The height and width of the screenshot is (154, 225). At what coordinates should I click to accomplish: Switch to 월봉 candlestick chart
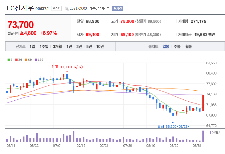(188, 47)
